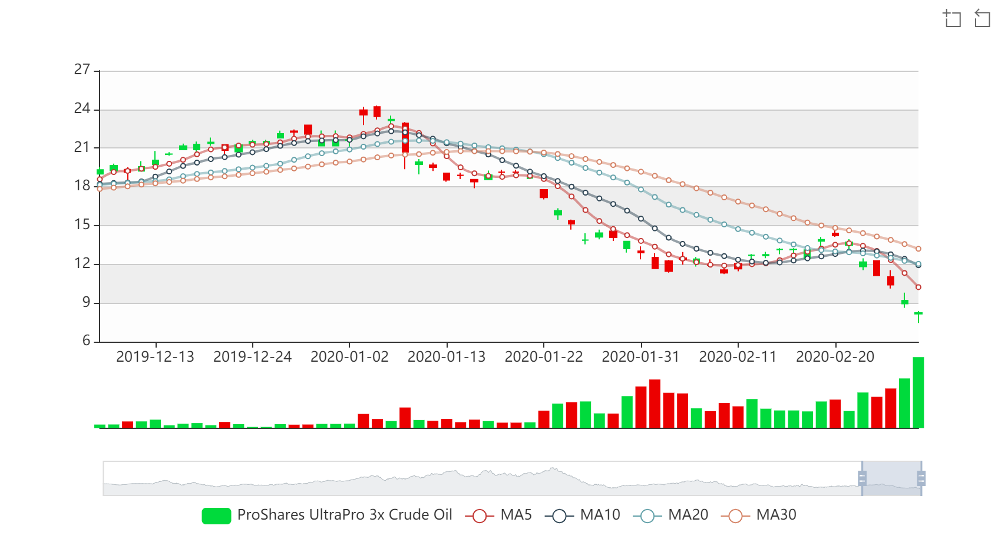The image size is (998, 542).
Task: Click the x-axis label 2020-01-31
Action: pyautogui.click(x=641, y=357)
